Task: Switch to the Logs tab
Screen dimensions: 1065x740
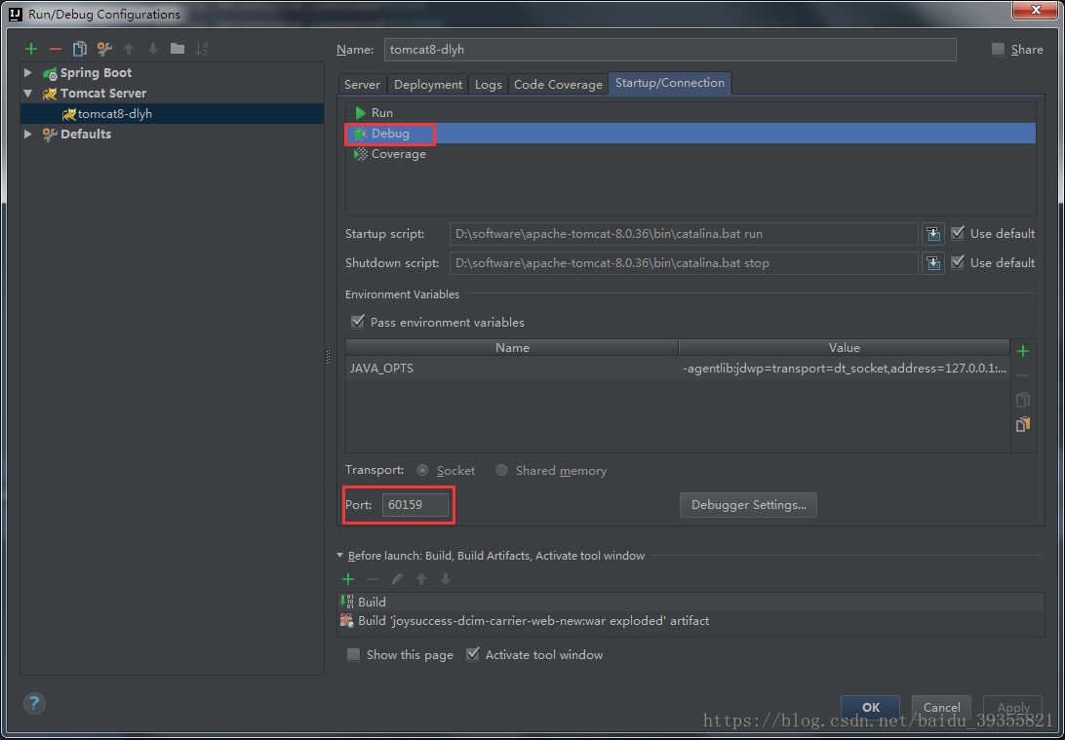Action: (x=489, y=84)
